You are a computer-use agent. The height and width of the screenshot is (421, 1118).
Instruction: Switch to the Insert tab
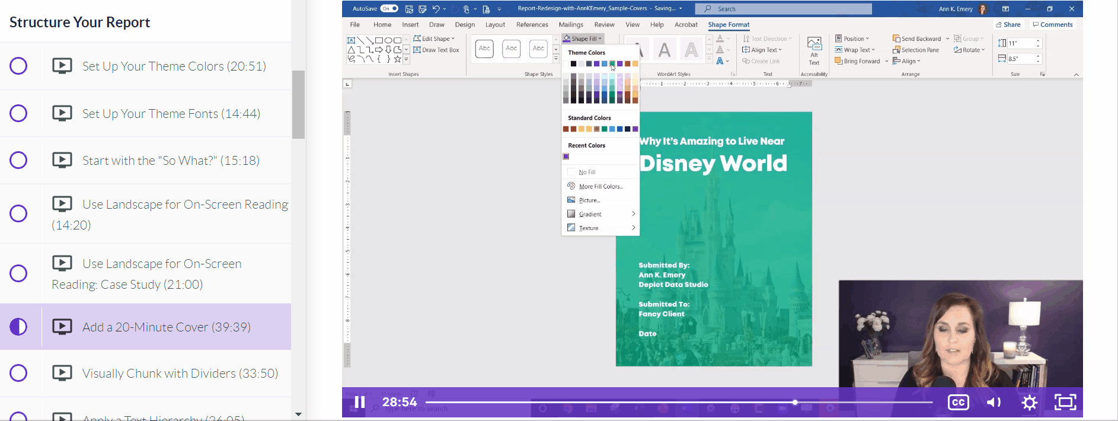410,25
